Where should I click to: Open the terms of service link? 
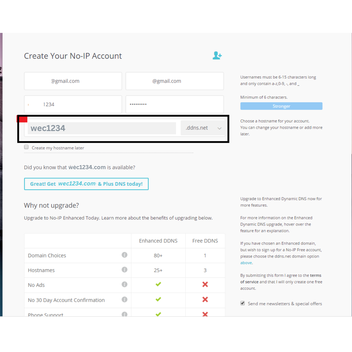click(x=281, y=278)
